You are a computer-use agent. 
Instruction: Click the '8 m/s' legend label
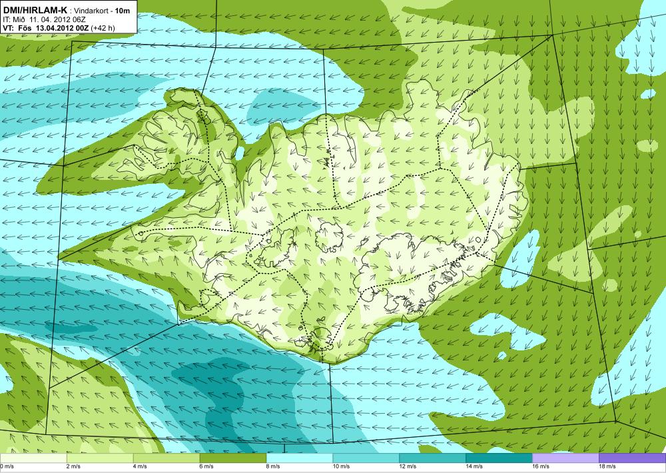tap(274, 466)
